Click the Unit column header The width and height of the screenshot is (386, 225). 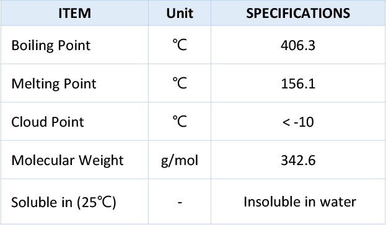click(x=180, y=13)
